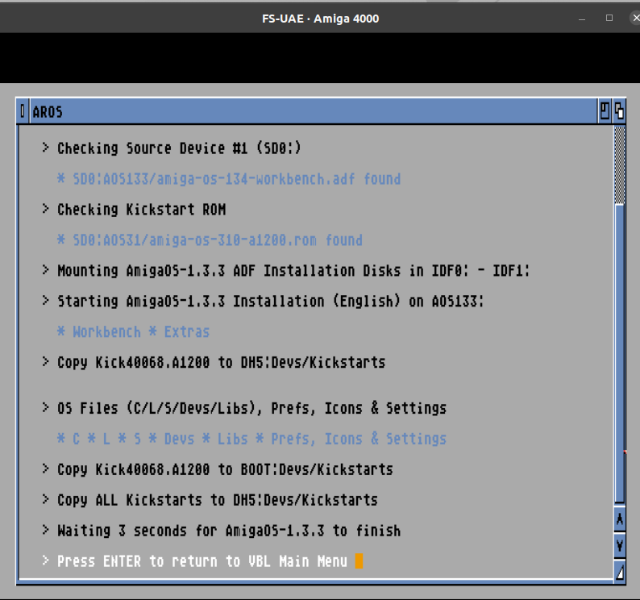This screenshot has height=600, width=640.
Task: Click 'Mounting AmigaOS-1.3.3 ADF Installation Disks' line
Action: tap(285, 271)
